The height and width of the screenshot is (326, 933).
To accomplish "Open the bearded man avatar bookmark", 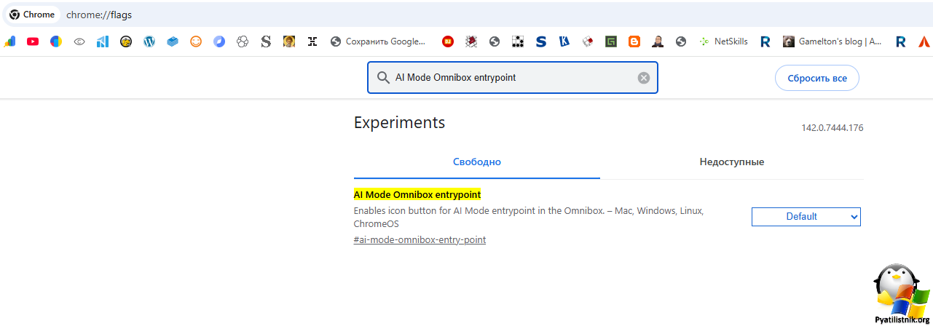I will (658, 41).
